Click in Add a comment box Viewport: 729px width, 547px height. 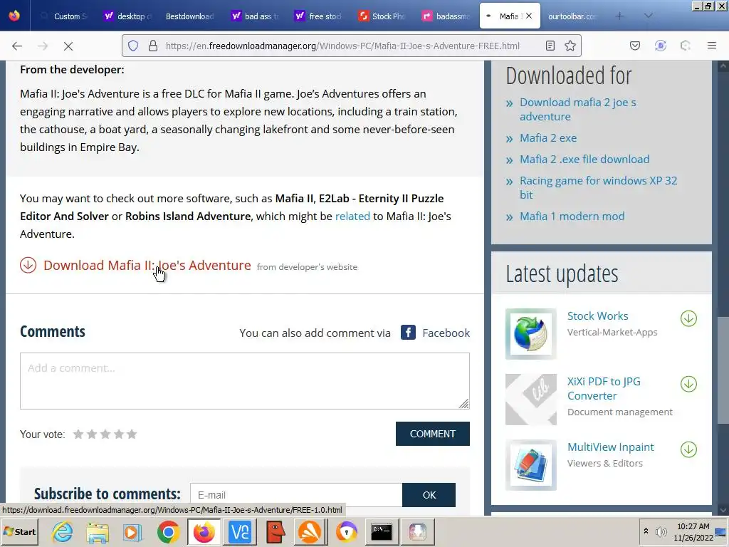point(245,381)
